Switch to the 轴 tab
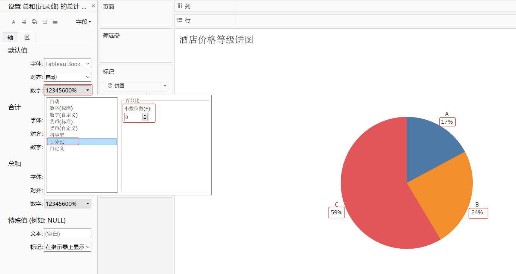The height and width of the screenshot is (274, 516). click(10, 37)
